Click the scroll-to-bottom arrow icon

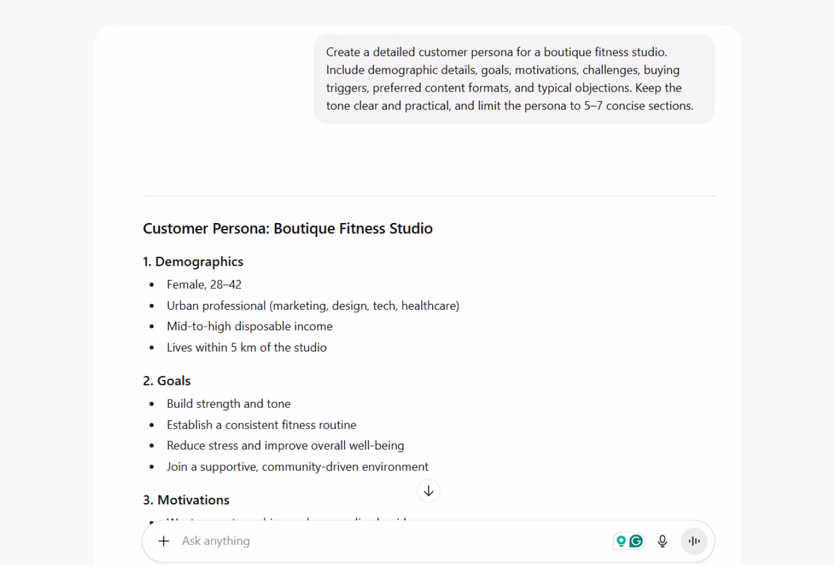tap(428, 490)
